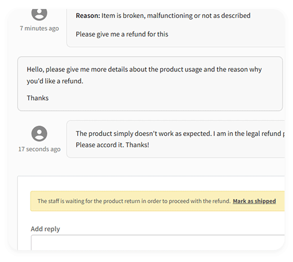293x262 pixels.
Task: Select the '7 minutes ago' timestamp
Action: (39, 28)
